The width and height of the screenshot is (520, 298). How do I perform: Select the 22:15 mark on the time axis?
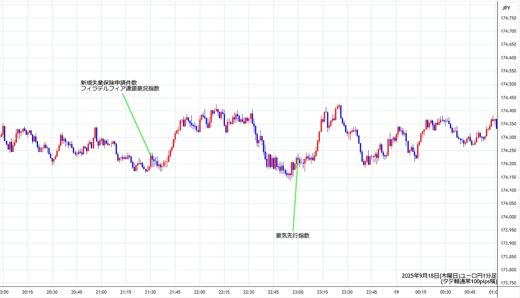tap(224, 292)
